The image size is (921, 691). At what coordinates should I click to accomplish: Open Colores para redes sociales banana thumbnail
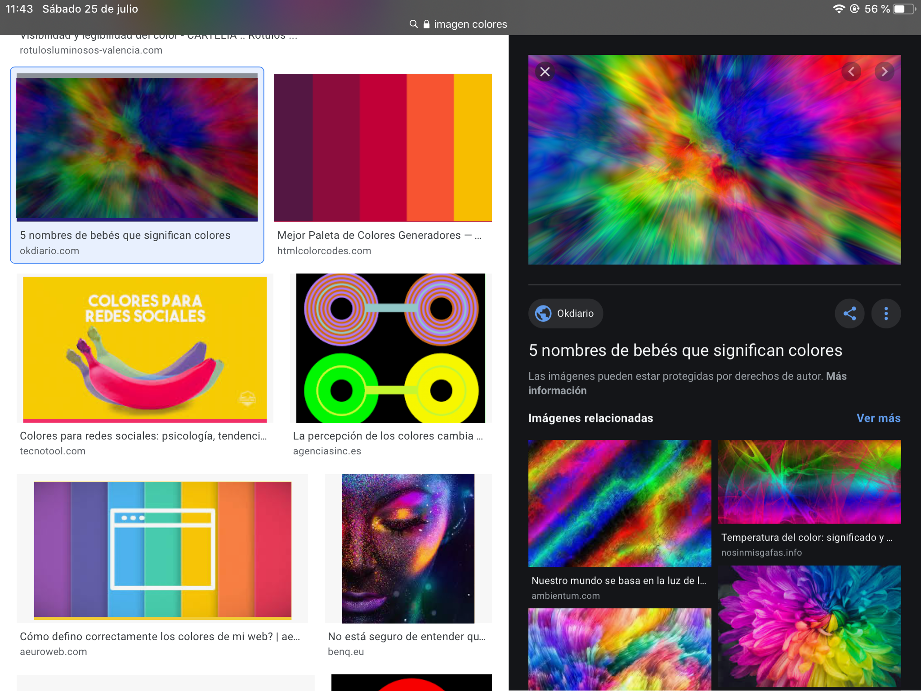(x=144, y=349)
